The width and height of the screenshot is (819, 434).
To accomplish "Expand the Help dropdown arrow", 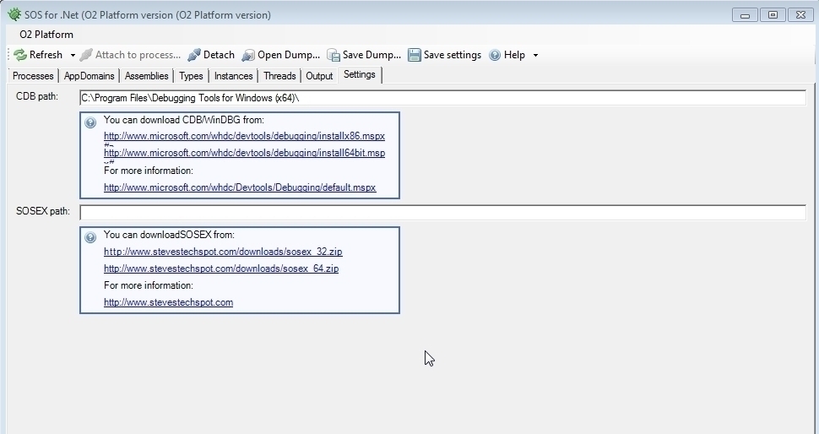I will (535, 55).
